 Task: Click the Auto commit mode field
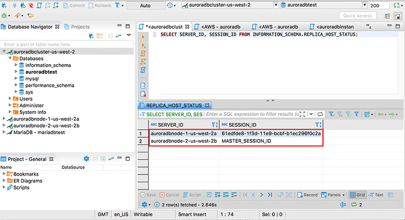146,6
